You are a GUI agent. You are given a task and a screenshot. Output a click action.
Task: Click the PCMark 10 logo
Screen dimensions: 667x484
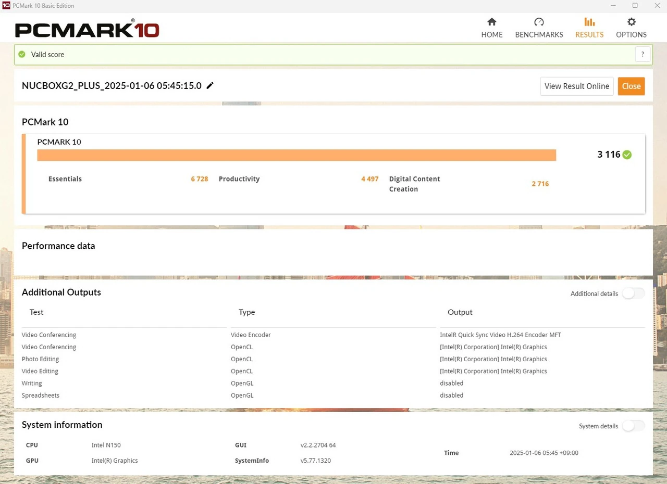click(87, 30)
